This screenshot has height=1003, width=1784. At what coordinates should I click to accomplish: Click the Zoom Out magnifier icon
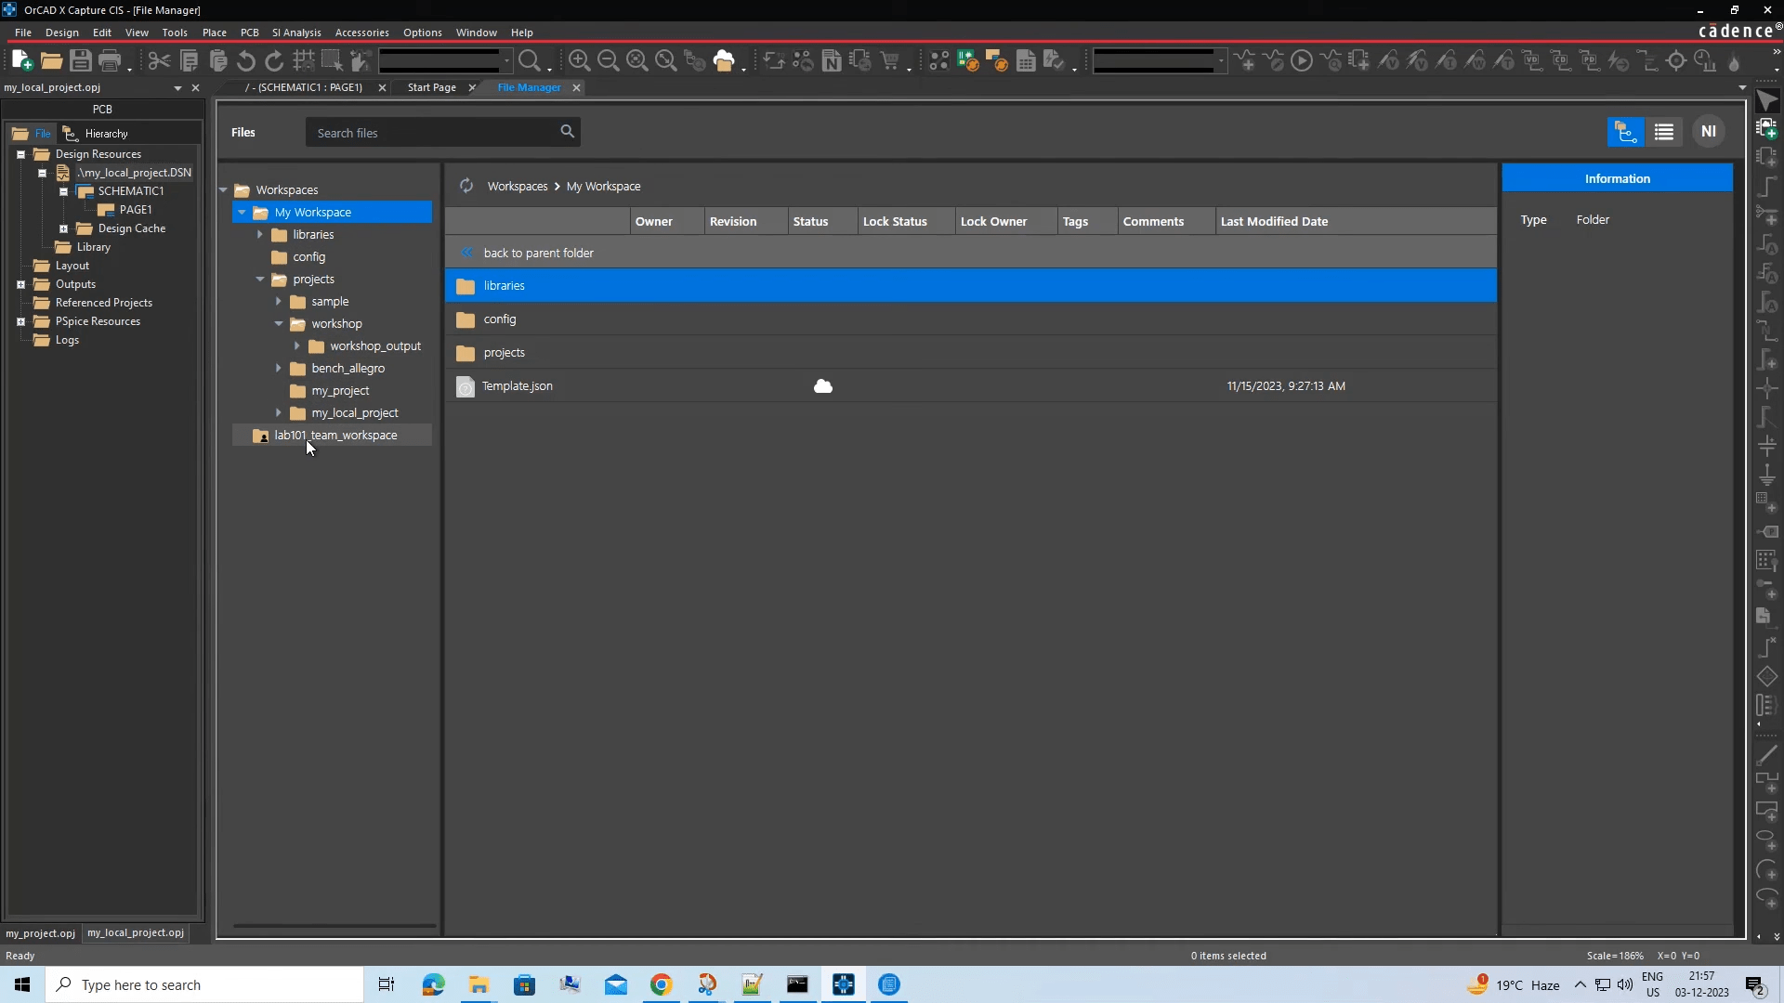pyautogui.click(x=608, y=61)
